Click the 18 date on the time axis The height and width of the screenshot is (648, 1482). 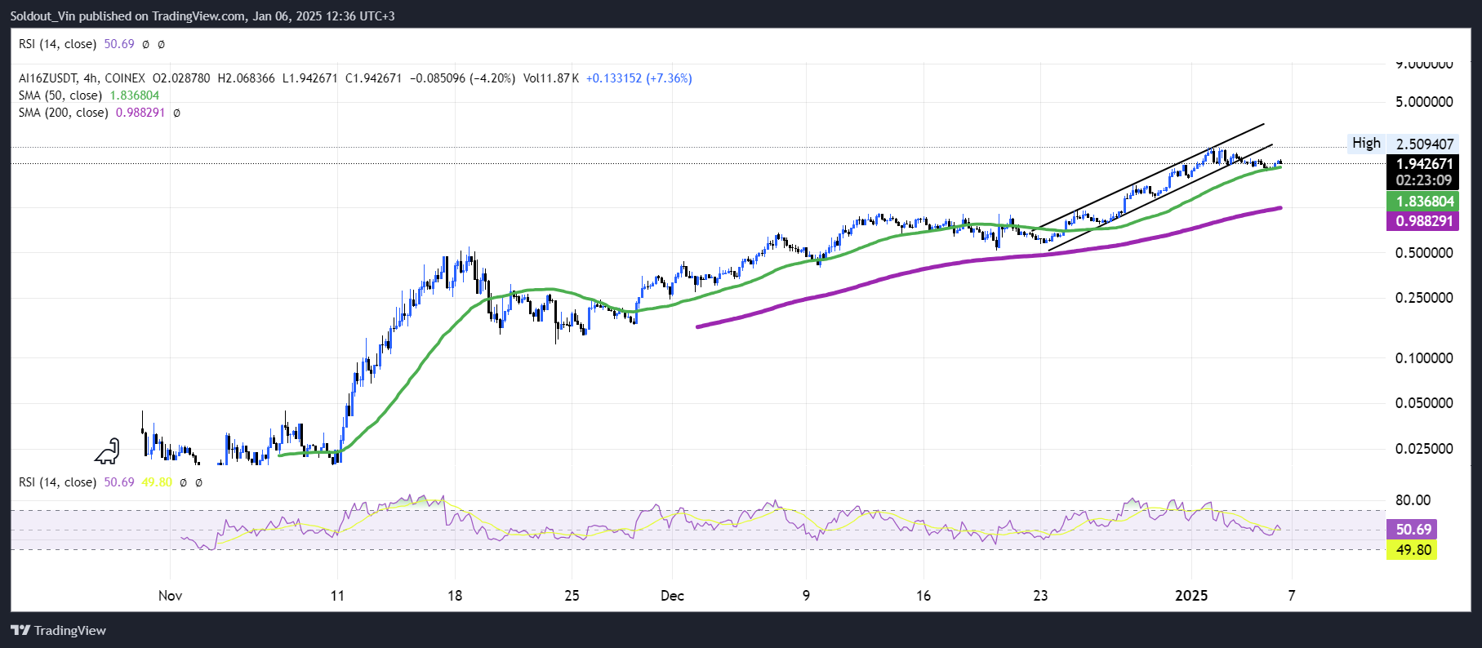pos(455,596)
